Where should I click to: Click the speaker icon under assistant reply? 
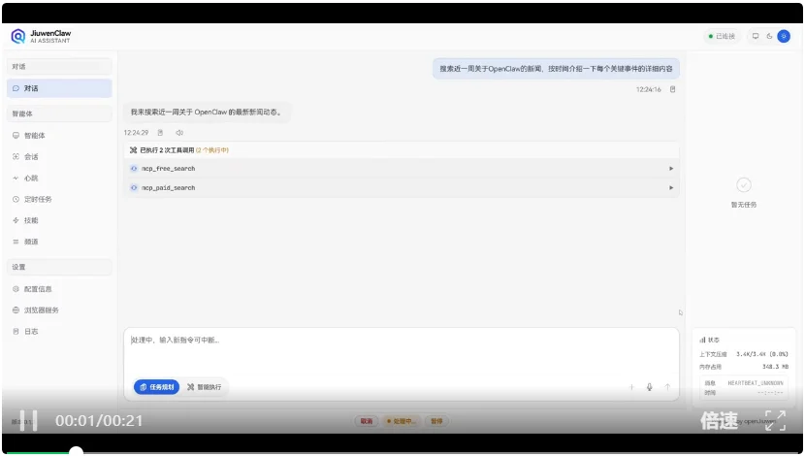point(178,133)
